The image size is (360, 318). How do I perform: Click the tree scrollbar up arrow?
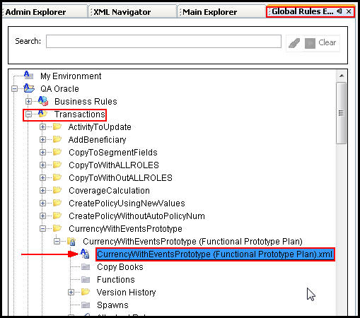(342, 76)
